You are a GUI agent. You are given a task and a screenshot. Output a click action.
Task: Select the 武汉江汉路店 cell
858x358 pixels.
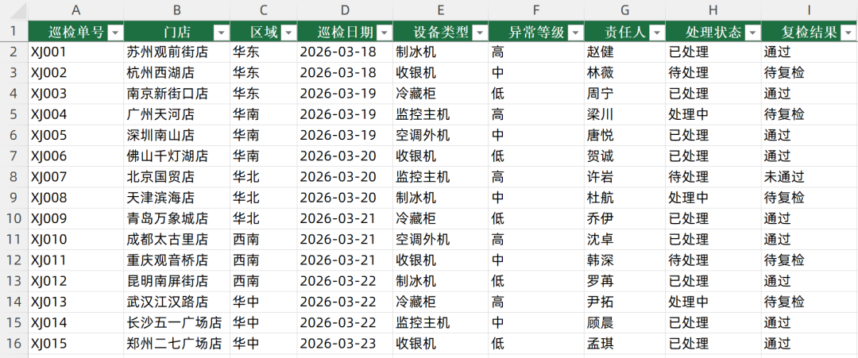(x=176, y=302)
